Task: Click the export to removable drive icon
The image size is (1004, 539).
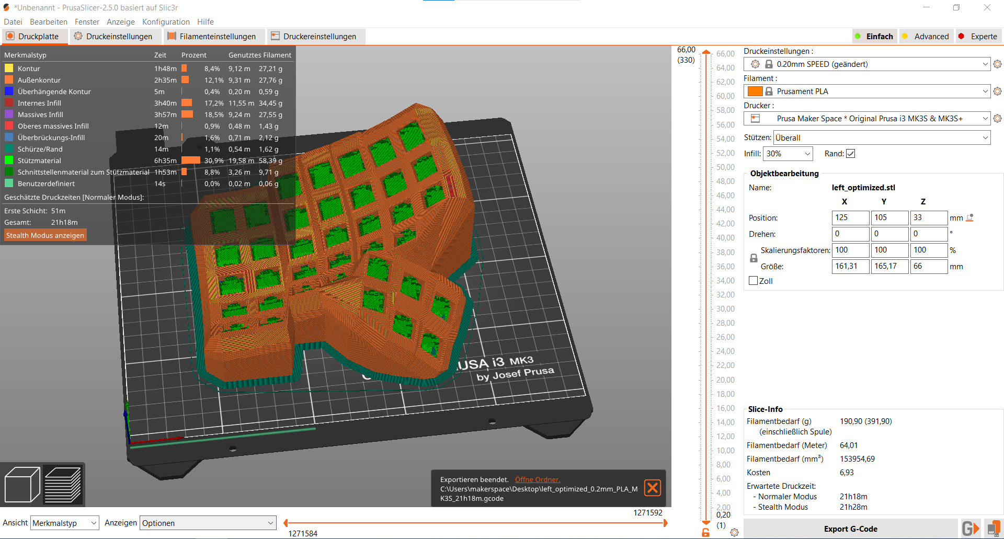Action: (x=992, y=529)
